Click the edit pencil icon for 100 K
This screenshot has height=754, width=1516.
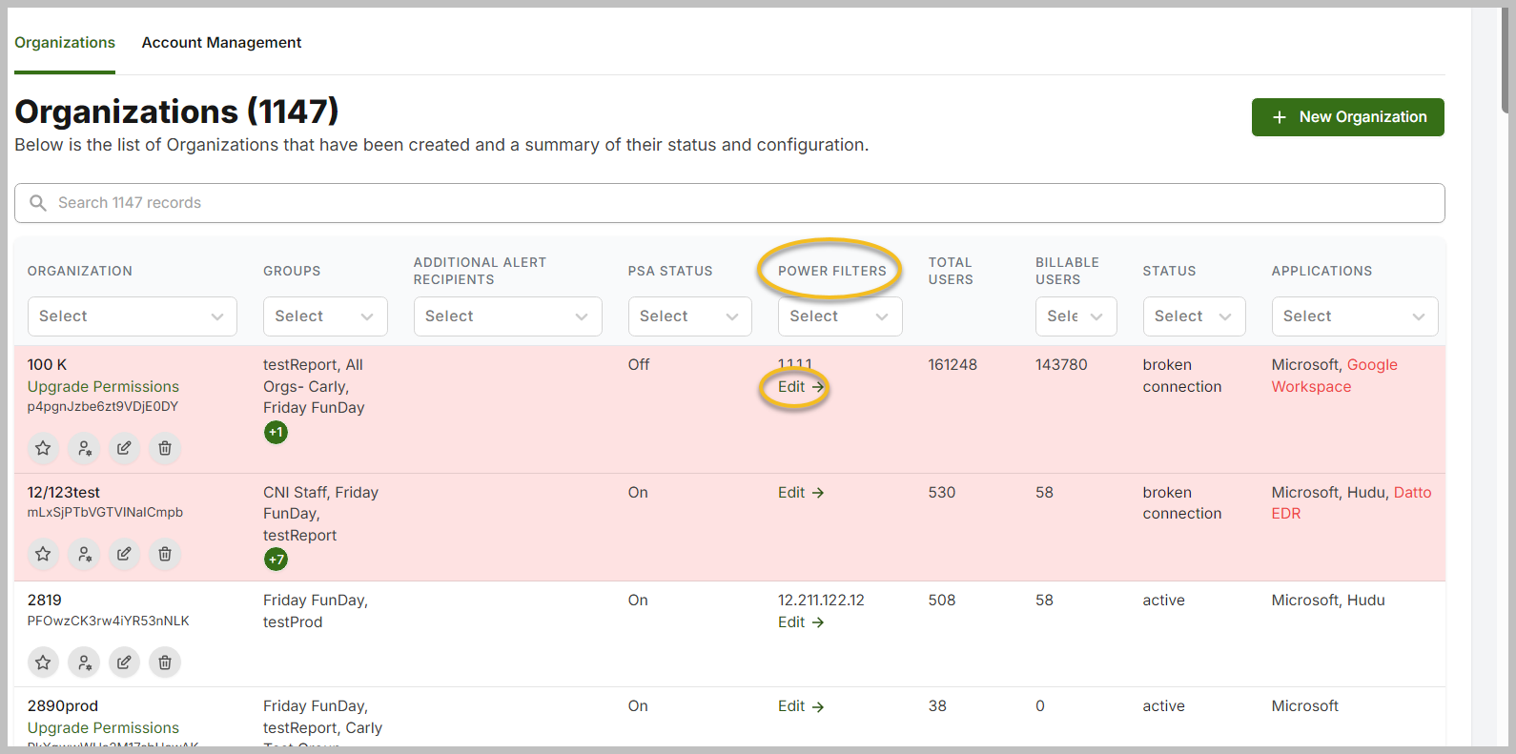click(124, 448)
